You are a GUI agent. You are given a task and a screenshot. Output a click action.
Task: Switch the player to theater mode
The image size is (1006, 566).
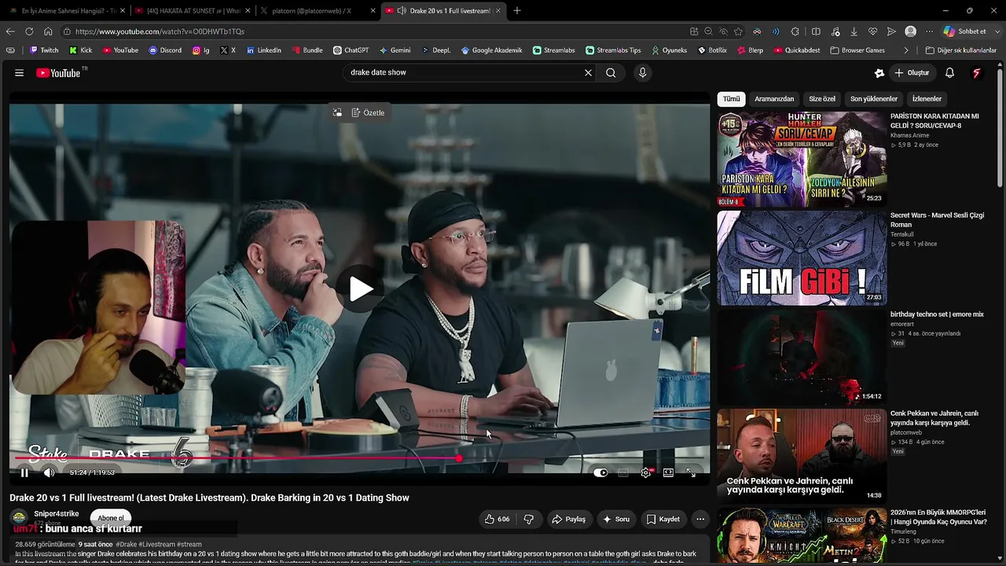(x=668, y=472)
